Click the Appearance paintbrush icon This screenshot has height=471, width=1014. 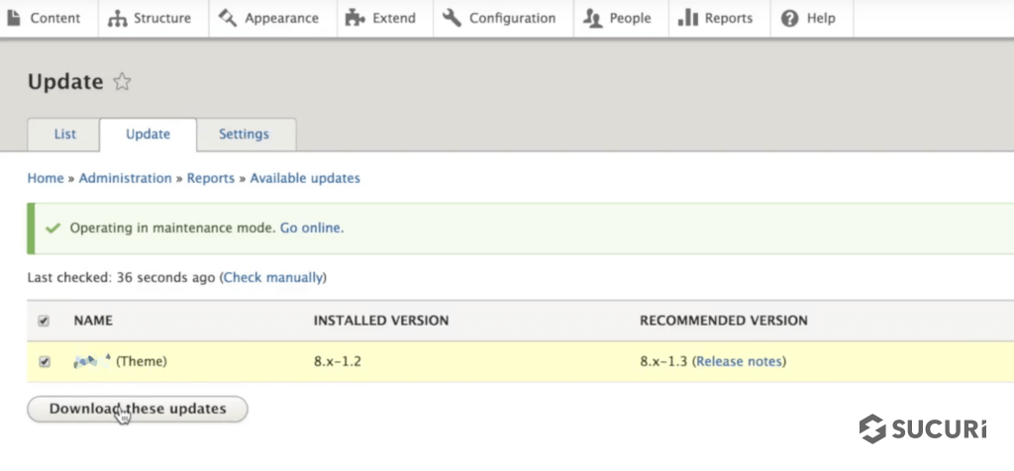coord(227,18)
